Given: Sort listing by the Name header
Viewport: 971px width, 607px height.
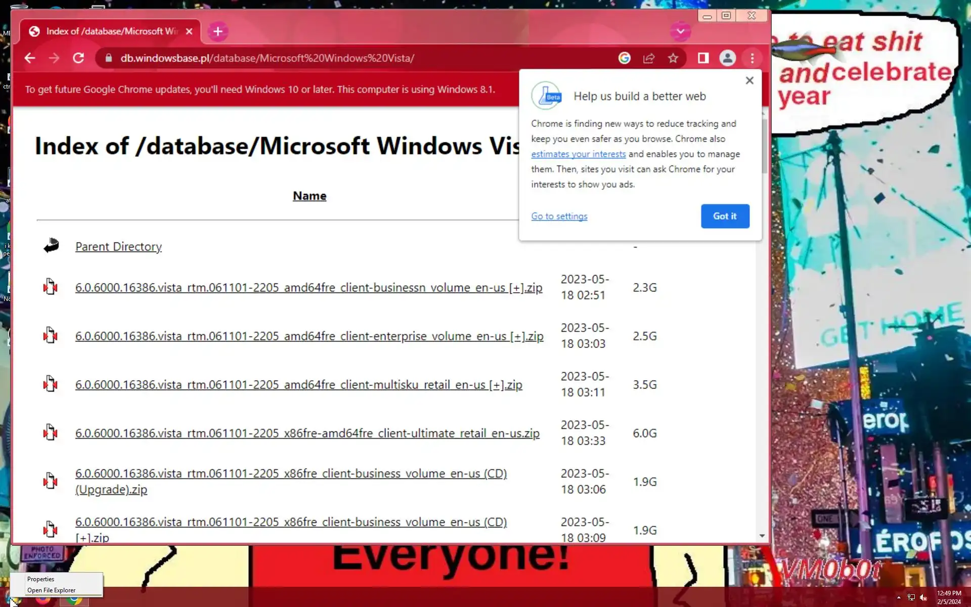Looking at the screenshot, I should point(310,196).
